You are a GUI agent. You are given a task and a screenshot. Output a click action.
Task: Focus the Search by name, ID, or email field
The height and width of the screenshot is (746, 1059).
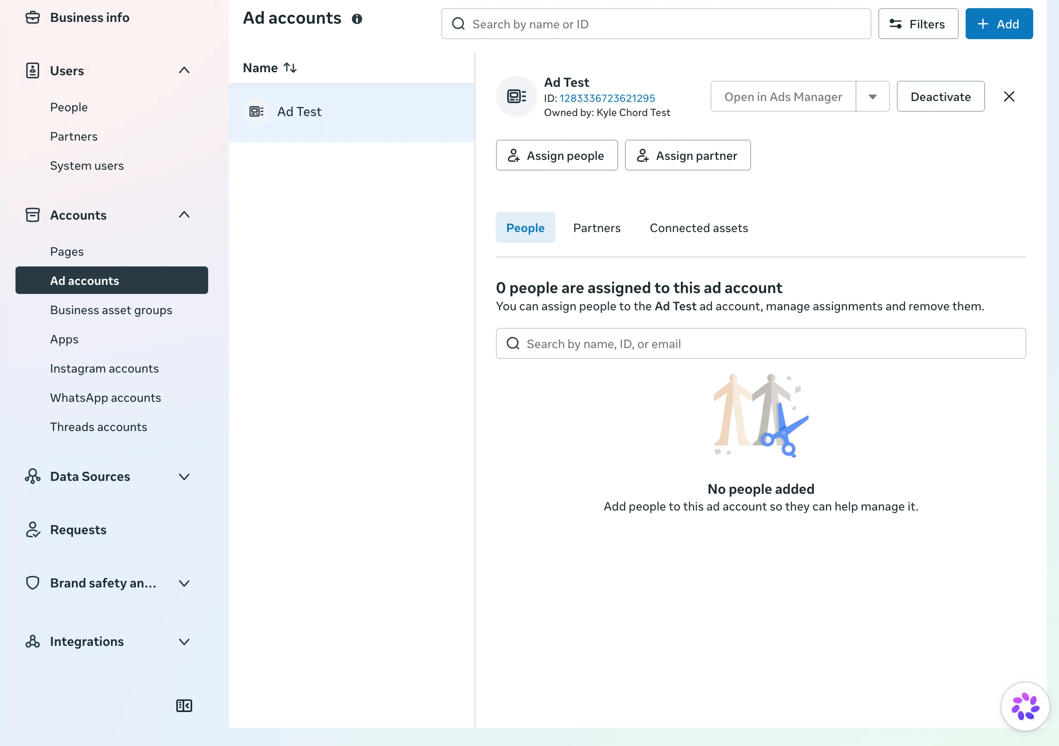coord(760,343)
